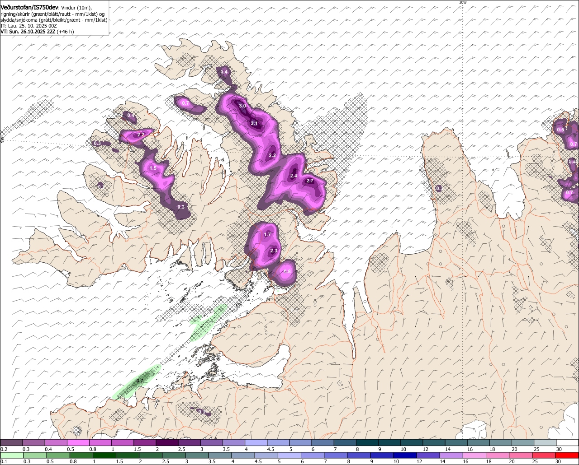Click the white upper swatch at 30
Image resolution: width=579 pixels, height=465 pixels.
(x=568, y=442)
